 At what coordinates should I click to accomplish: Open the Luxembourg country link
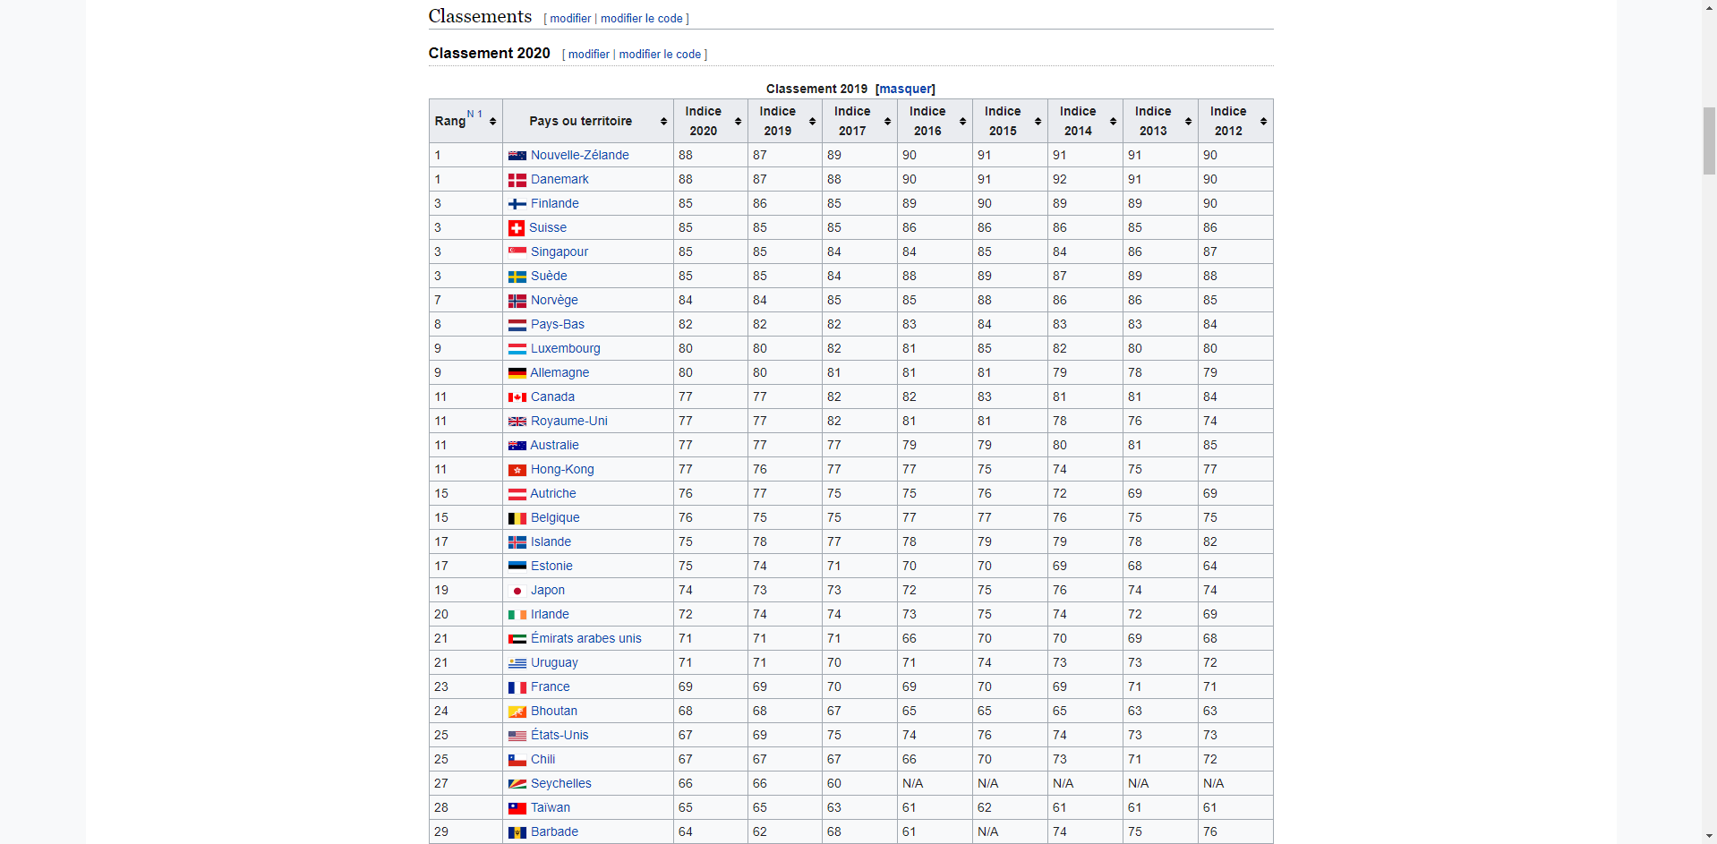pyautogui.click(x=565, y=348)
